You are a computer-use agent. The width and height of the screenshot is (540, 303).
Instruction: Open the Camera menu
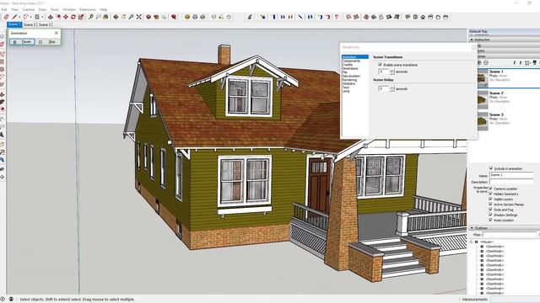click(x=29, y=9)
